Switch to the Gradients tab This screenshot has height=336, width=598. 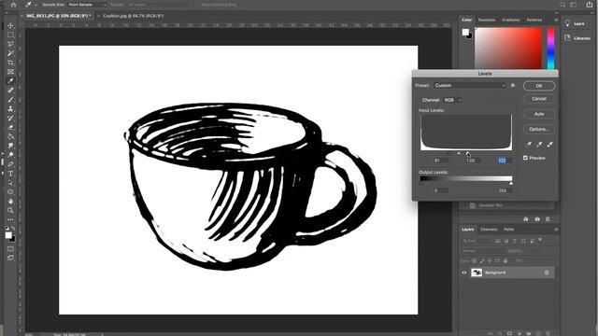coord(511,20)
